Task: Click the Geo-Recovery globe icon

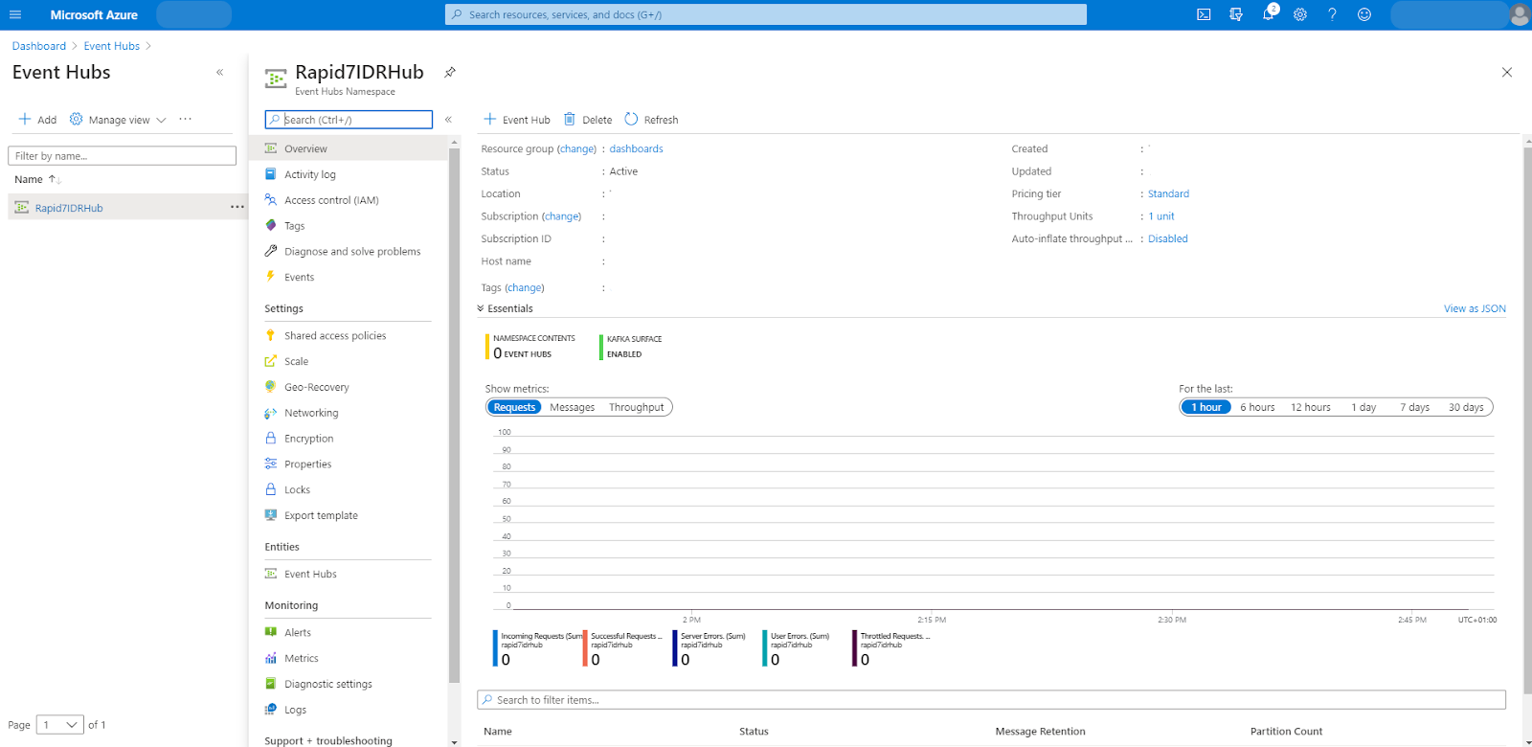Action: (271, 386)
